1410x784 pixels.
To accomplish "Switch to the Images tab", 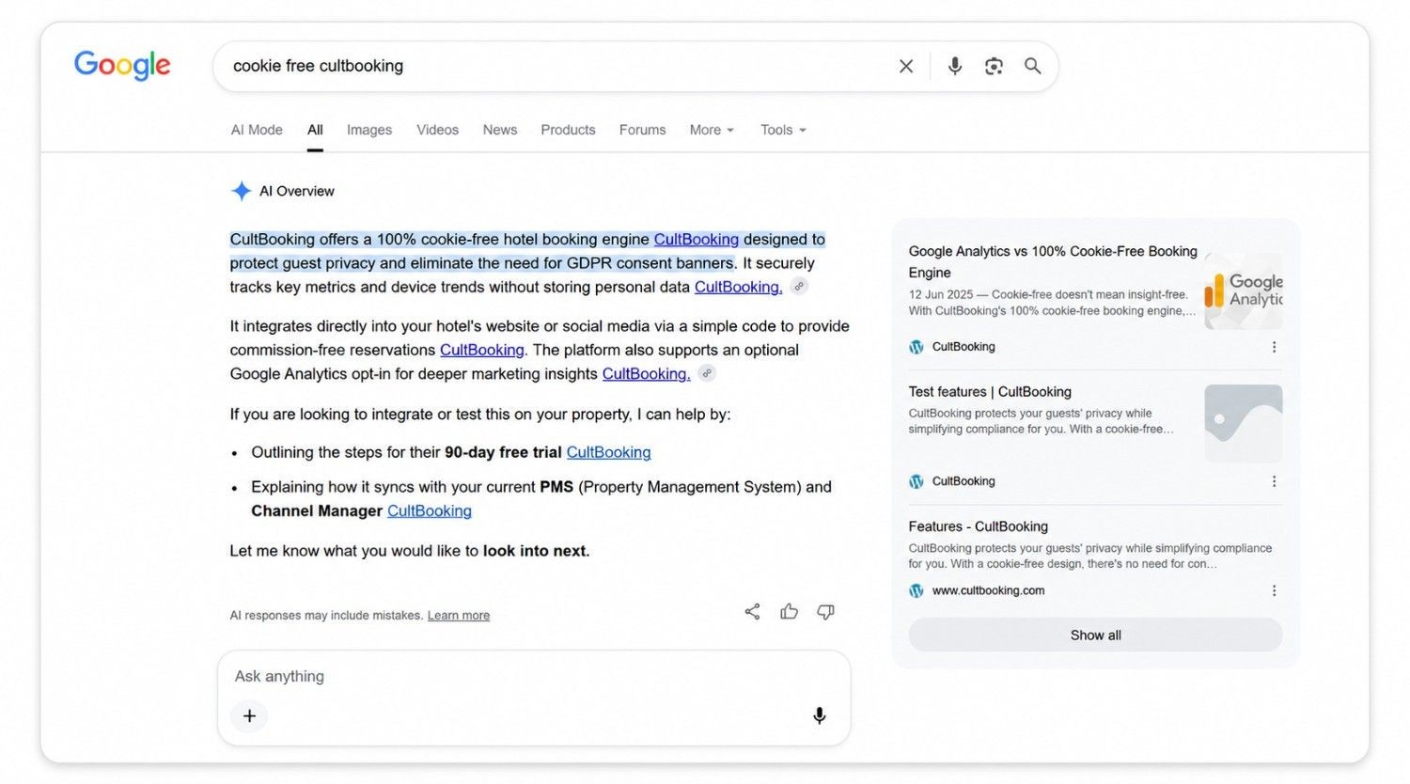I will [369, 130].
